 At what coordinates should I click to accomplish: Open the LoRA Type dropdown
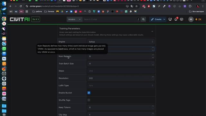[121, 85]
